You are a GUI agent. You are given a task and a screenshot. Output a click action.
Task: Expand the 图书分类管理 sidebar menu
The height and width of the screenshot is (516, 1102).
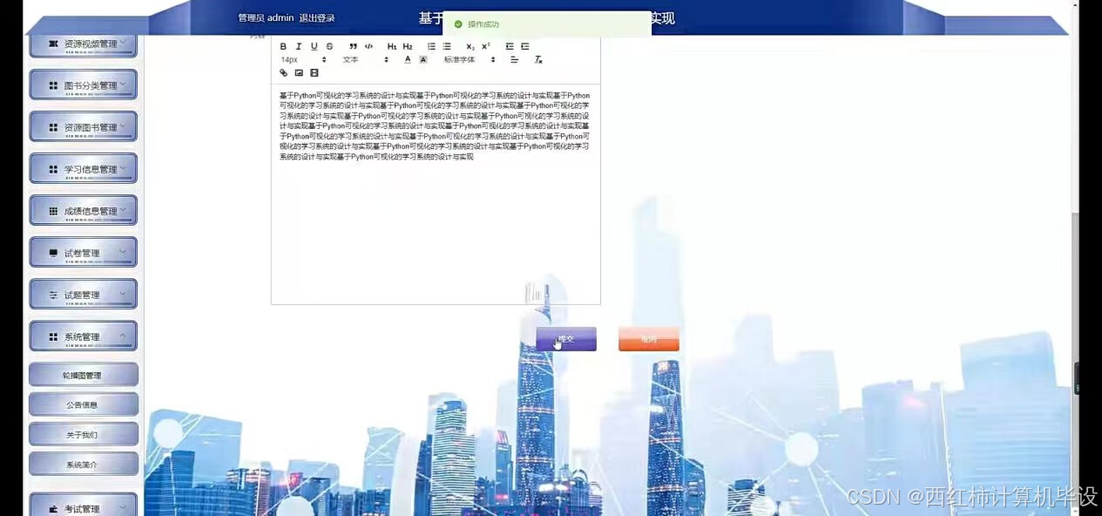click(x=84, y=85)
